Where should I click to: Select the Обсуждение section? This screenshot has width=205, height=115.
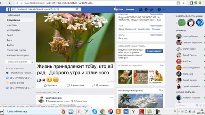13,20
